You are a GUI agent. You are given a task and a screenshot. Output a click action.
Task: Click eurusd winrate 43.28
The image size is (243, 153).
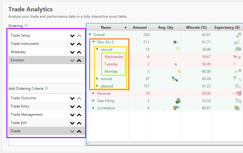[206, 79]
